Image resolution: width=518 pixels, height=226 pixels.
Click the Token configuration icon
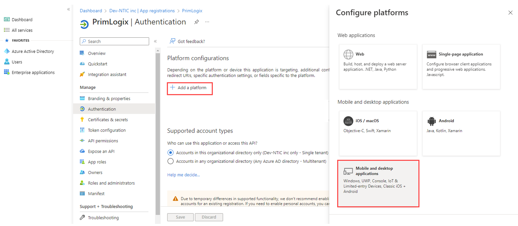point(82,130)
